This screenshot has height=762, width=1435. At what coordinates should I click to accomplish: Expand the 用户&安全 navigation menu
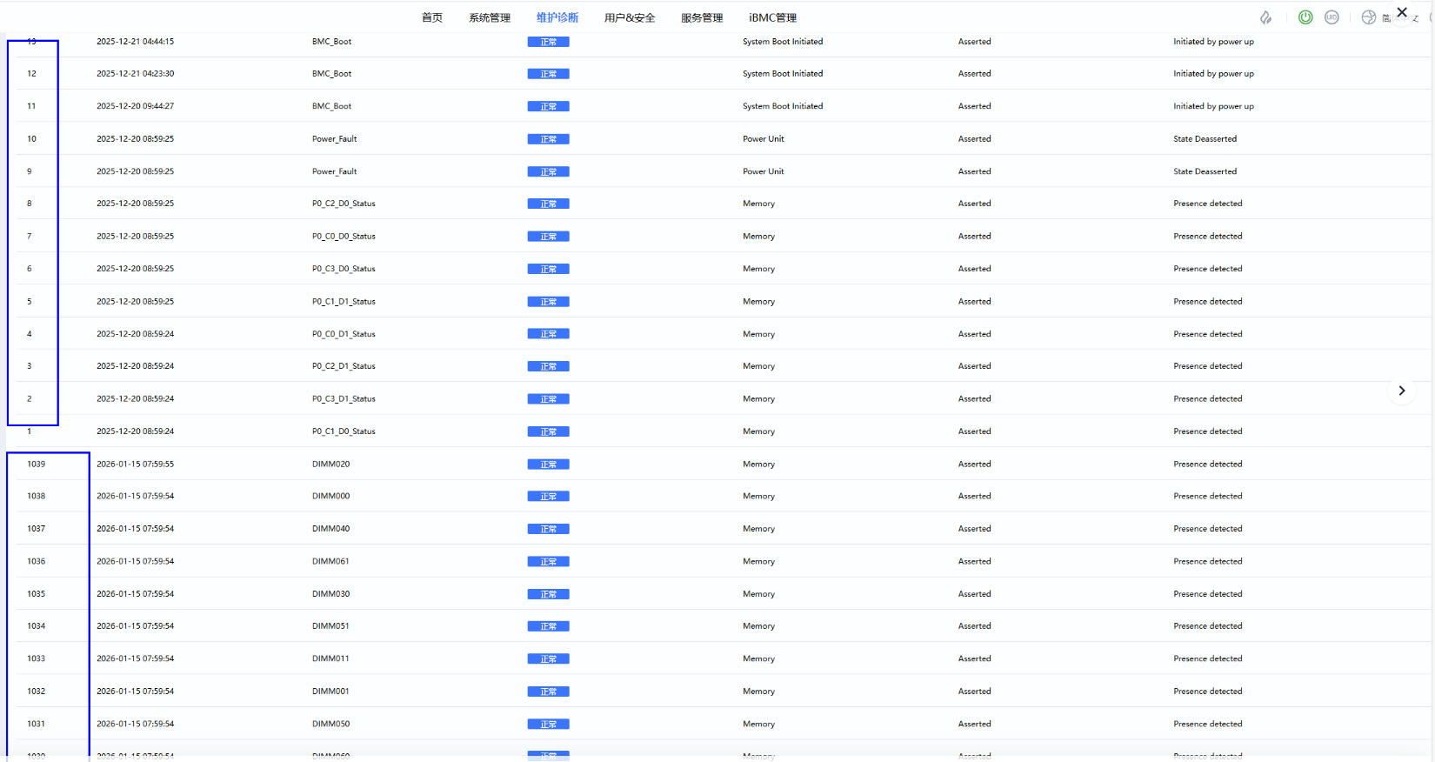(630, 17)
